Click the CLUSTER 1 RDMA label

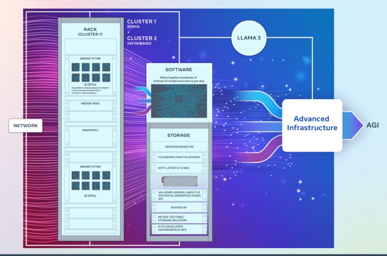pos(141,24)
